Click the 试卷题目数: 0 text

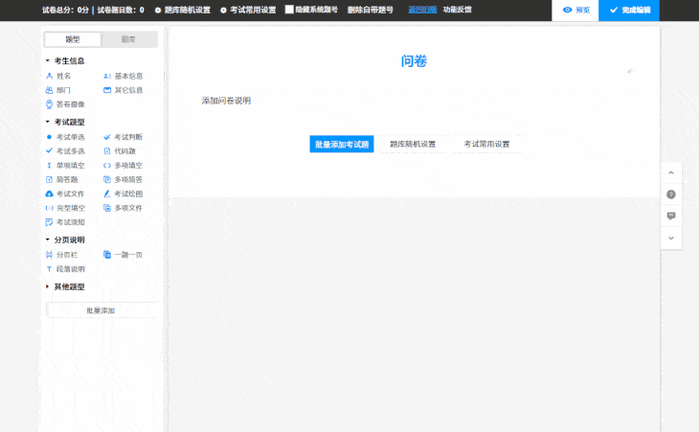[121, 10]
